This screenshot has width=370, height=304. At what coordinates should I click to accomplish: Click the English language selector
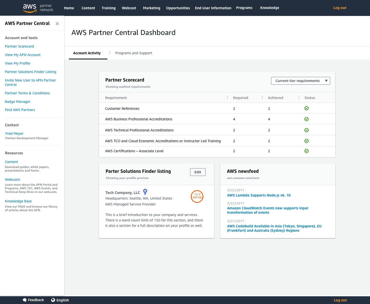[x=63, y=300]
